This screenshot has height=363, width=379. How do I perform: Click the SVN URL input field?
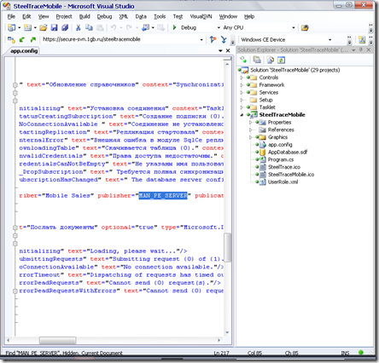coord(120,39)
